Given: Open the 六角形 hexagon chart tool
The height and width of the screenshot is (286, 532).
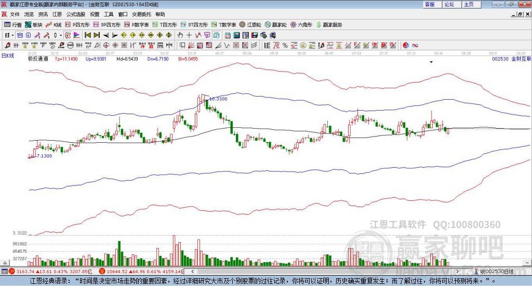Looking at the screenshot, I should (301, 25).
